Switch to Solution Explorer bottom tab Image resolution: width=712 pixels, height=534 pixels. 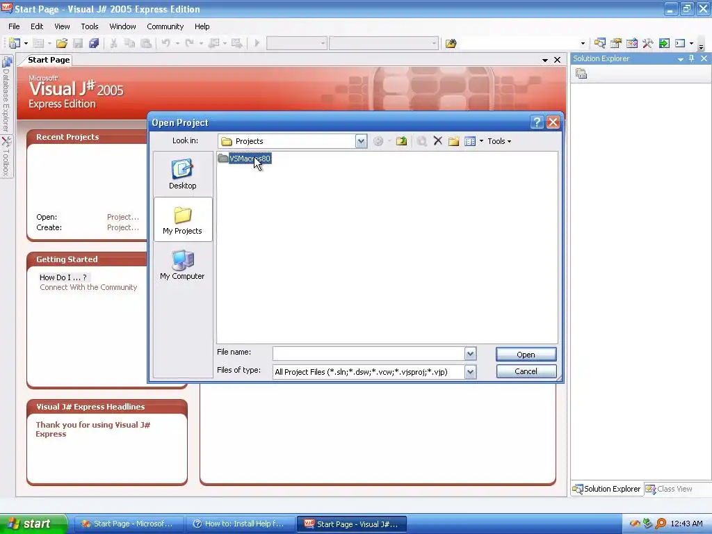606,489
